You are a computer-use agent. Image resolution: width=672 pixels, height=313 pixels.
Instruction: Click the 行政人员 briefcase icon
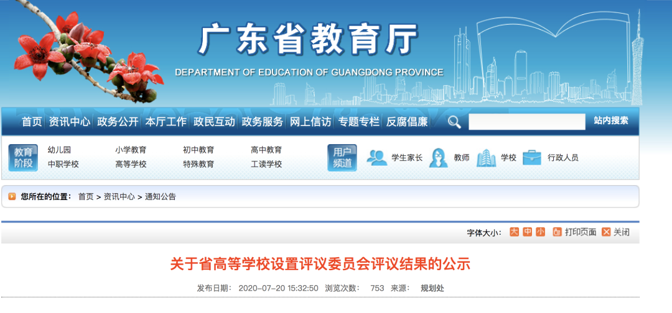pos(532,157)
